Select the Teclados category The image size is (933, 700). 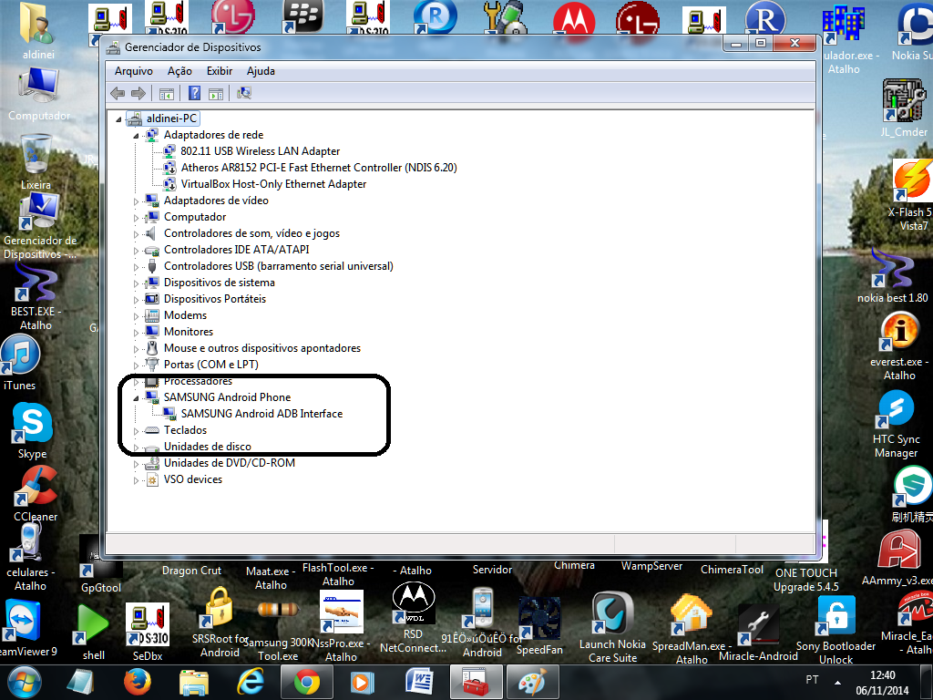pyautogui.click(x=185, y=430)
